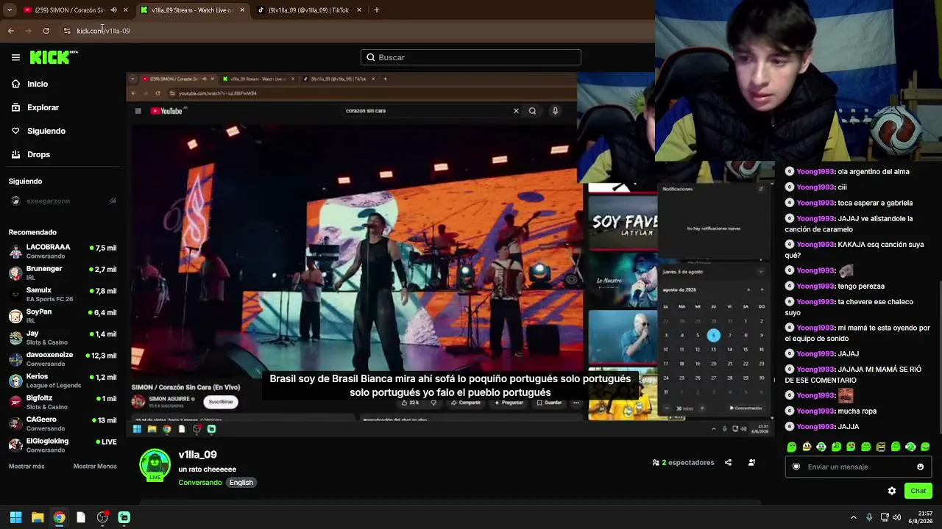Image resolution: width=942 pixels, height=529 pixels.
Task: Focus the Enviar un mensaje chat input
Action: [858, 467]
